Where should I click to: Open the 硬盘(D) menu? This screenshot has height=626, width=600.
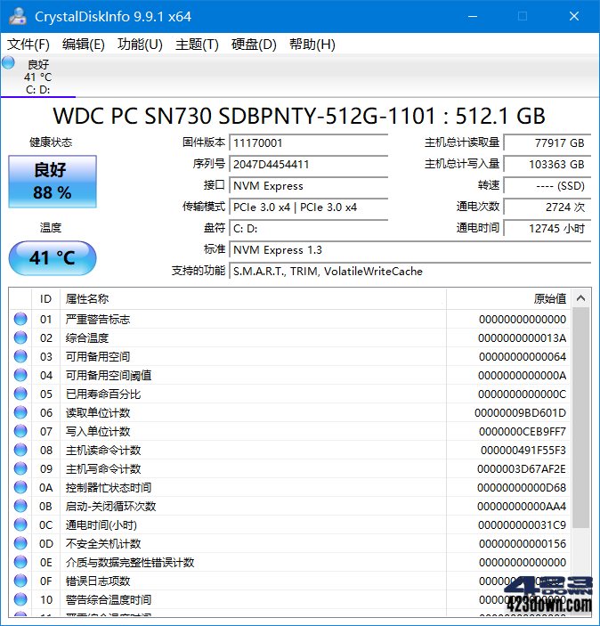click(x=254, y=44)
